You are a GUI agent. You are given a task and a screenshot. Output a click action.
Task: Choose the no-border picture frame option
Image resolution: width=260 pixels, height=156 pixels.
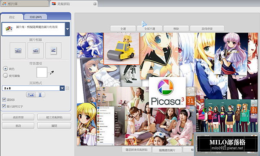click(18, 51)
